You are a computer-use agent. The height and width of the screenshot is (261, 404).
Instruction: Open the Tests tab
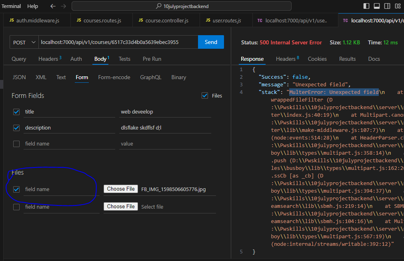(124, 59)
